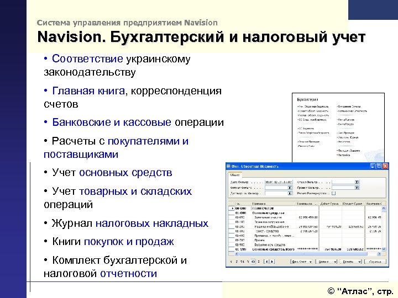Click the Справка button
Image resolution: width=398 pixels, height=298 pixels.
[x=375, y=262]
